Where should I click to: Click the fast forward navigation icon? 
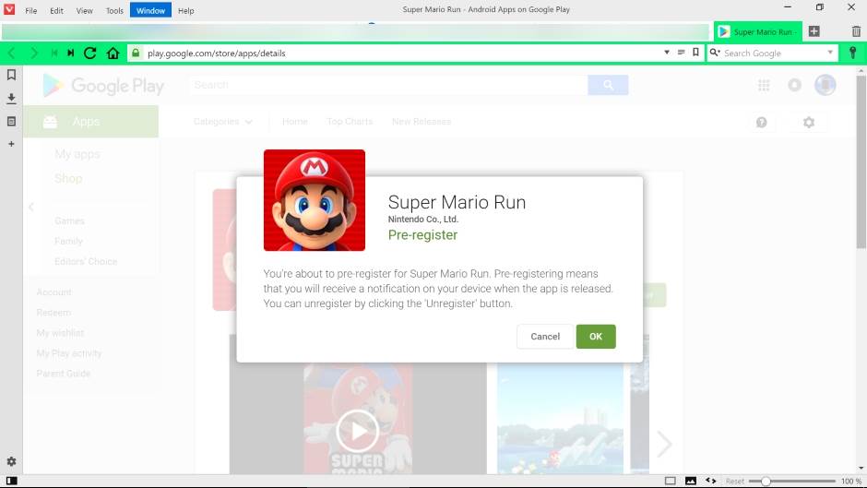tap(71, 54)
